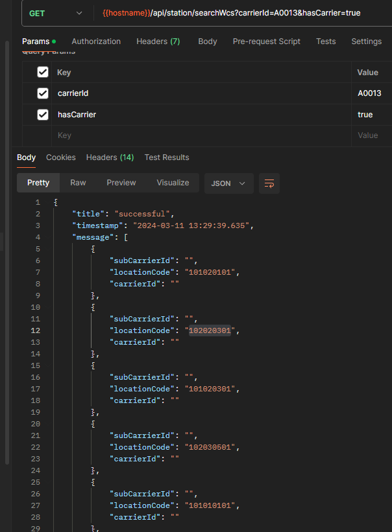Click locationCode value 101020101
This screenshot has height=532, width=392.
(x=210, y=272)
